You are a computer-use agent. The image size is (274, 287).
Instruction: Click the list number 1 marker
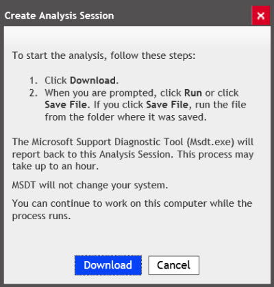(x=34, y=81)
